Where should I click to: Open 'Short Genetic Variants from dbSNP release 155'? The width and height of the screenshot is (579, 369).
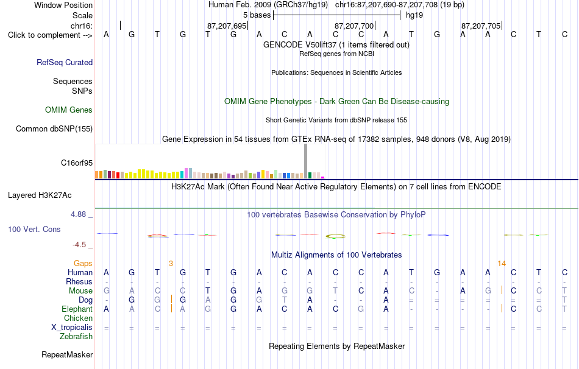(336, 121)
